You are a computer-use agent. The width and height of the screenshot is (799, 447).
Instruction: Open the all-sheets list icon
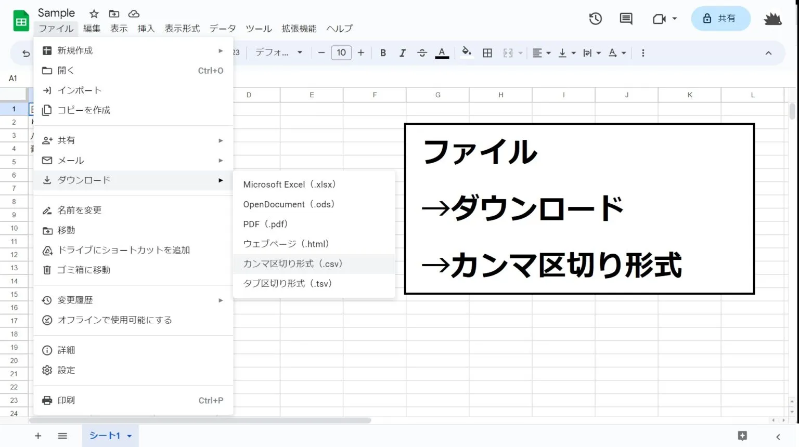tap(62, 436)
